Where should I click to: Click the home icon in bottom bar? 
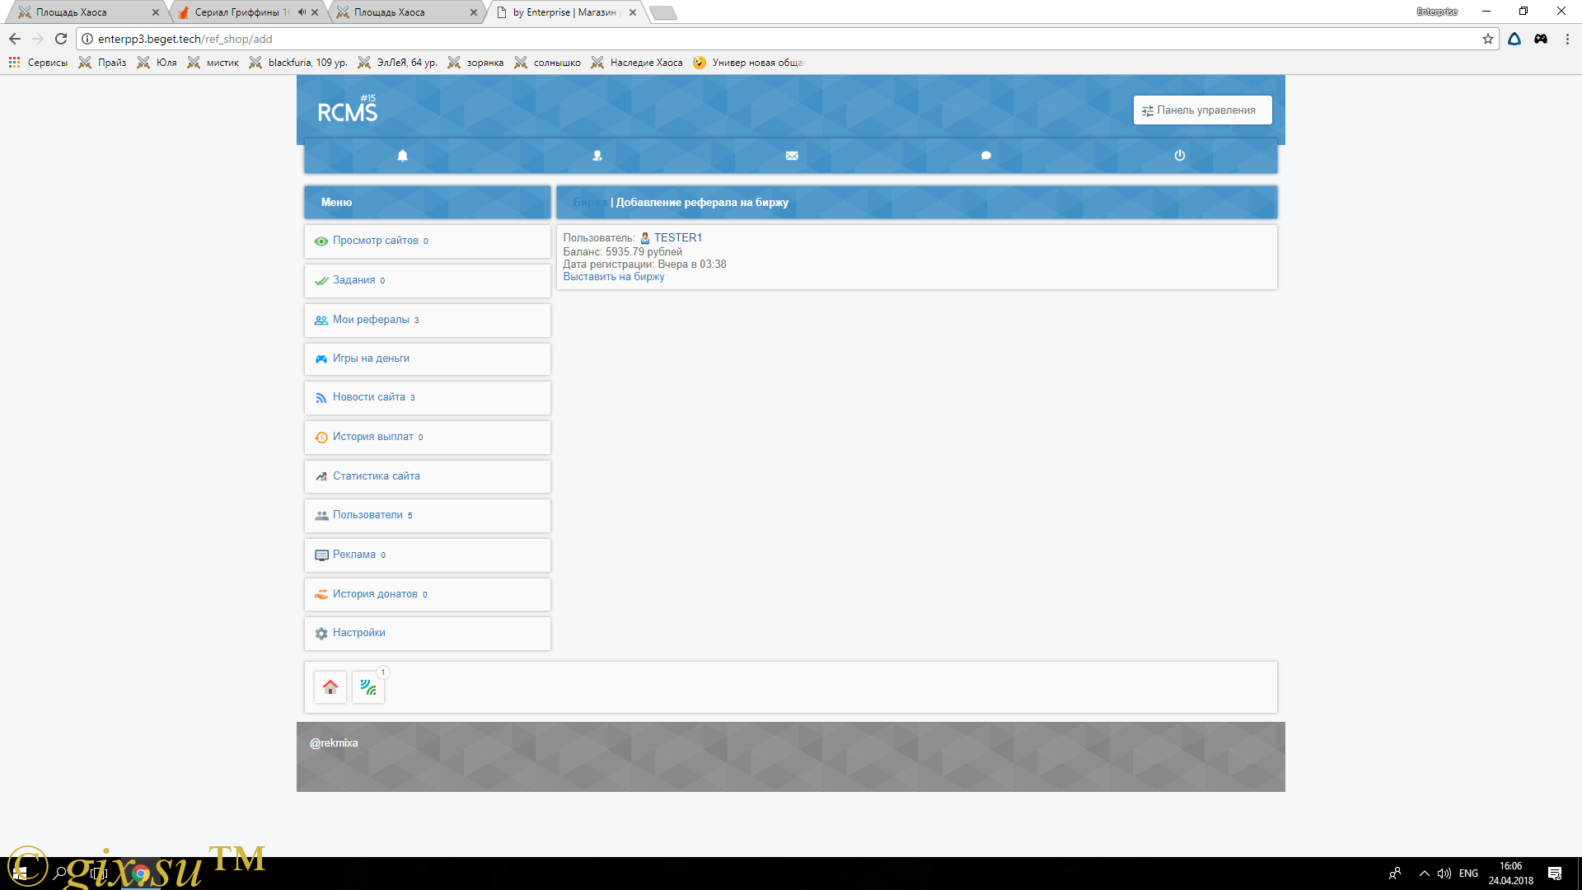[330, 686]
